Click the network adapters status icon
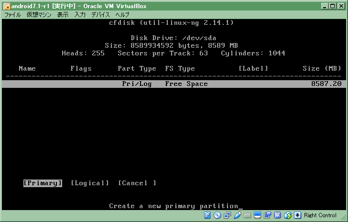The width and height of the screenshot is (348, 222). pyautogui.click(x=227, y=215)
